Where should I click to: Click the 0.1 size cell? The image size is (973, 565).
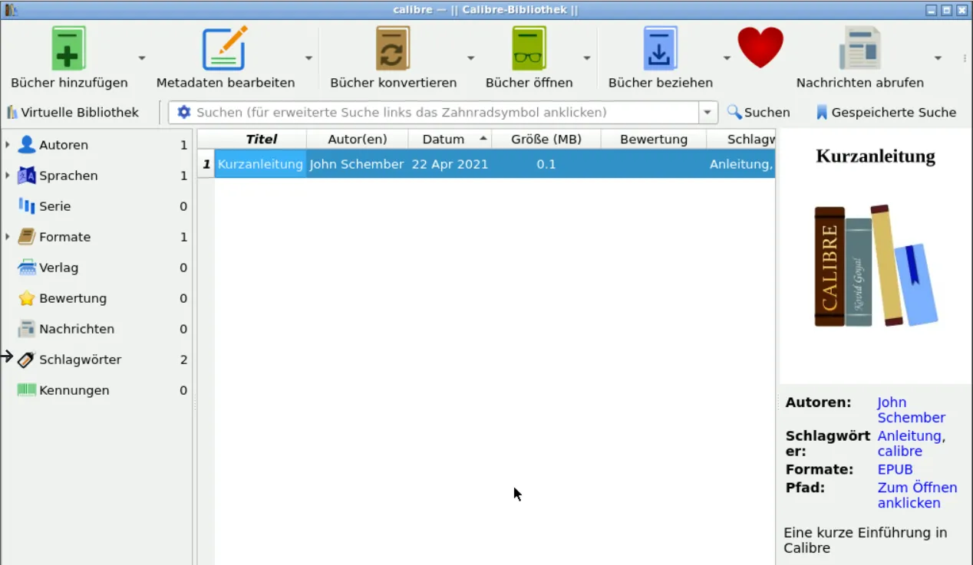pos(546,164)
